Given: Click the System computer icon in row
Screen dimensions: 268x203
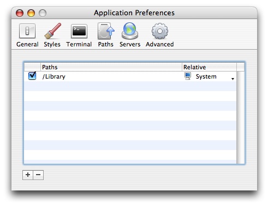Looking at the screenshot, I should coord(188,76).
